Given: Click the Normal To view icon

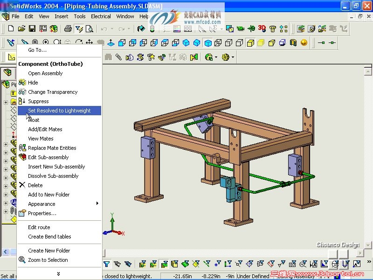Looking at the screenshot, I should pos(111,43).
